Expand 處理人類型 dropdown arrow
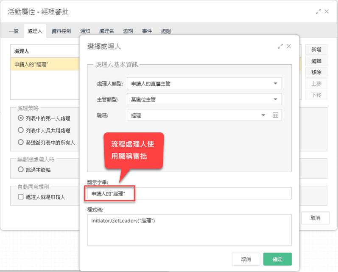The height and width of the screenshot is (272, 338). click(x=275, y=83)
